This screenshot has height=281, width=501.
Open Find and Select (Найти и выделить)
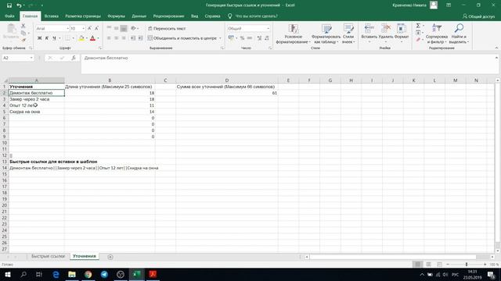pos(459,34)
